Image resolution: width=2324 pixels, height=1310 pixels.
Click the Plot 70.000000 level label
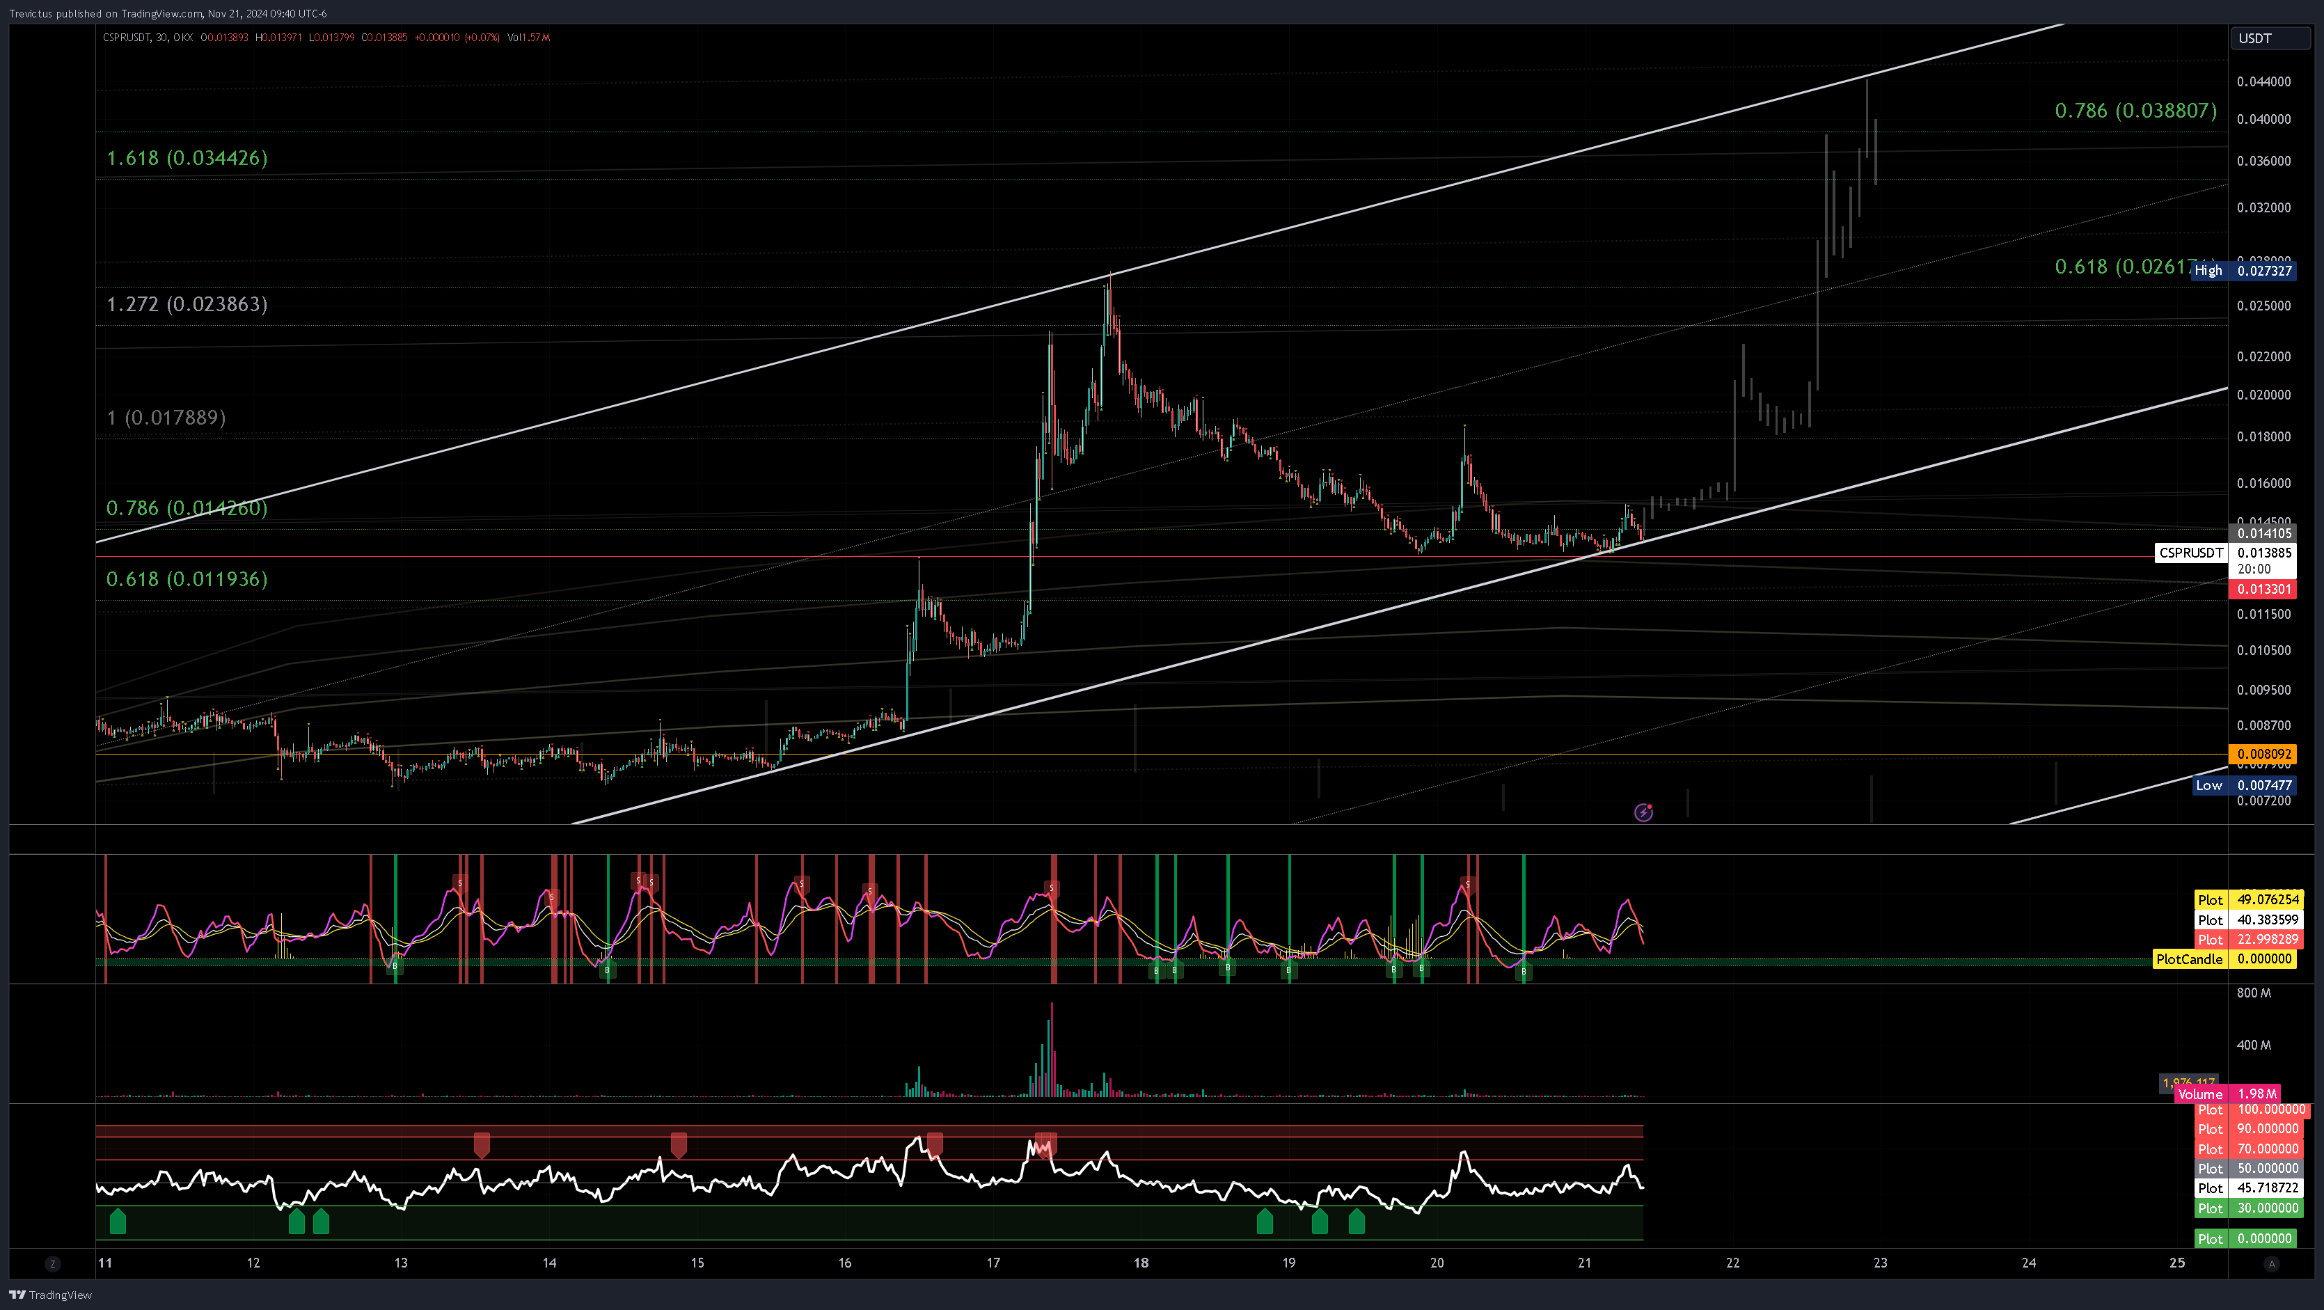click(x=2248, y=1149)
